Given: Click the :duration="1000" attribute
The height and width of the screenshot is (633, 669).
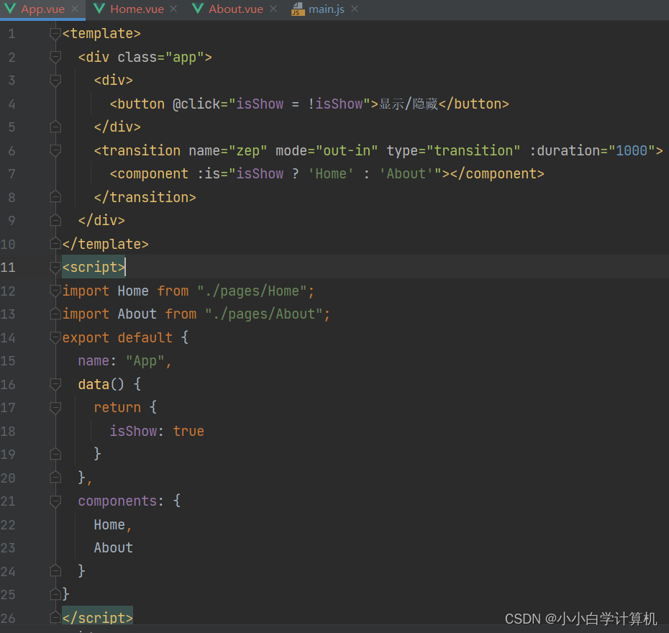Looking at the screenshot, I should (x=592, y=150).
